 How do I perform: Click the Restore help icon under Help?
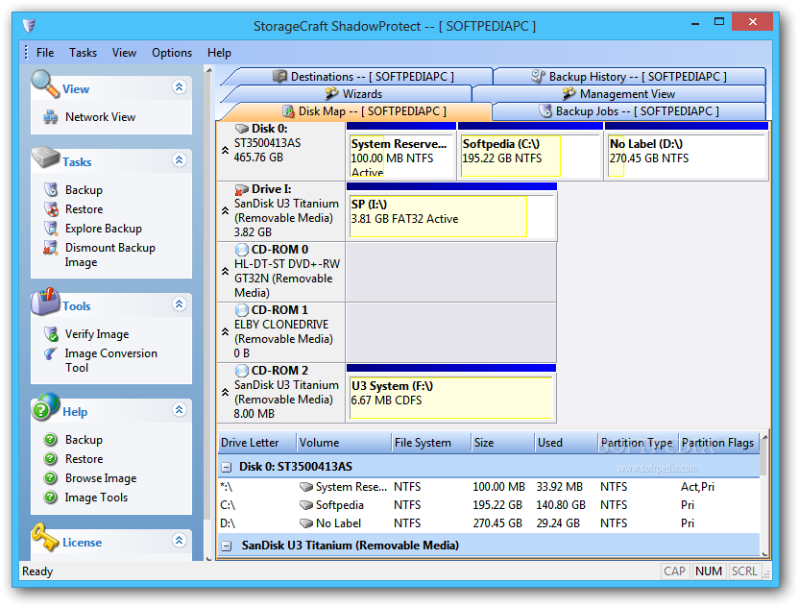(x=51, y=459)
